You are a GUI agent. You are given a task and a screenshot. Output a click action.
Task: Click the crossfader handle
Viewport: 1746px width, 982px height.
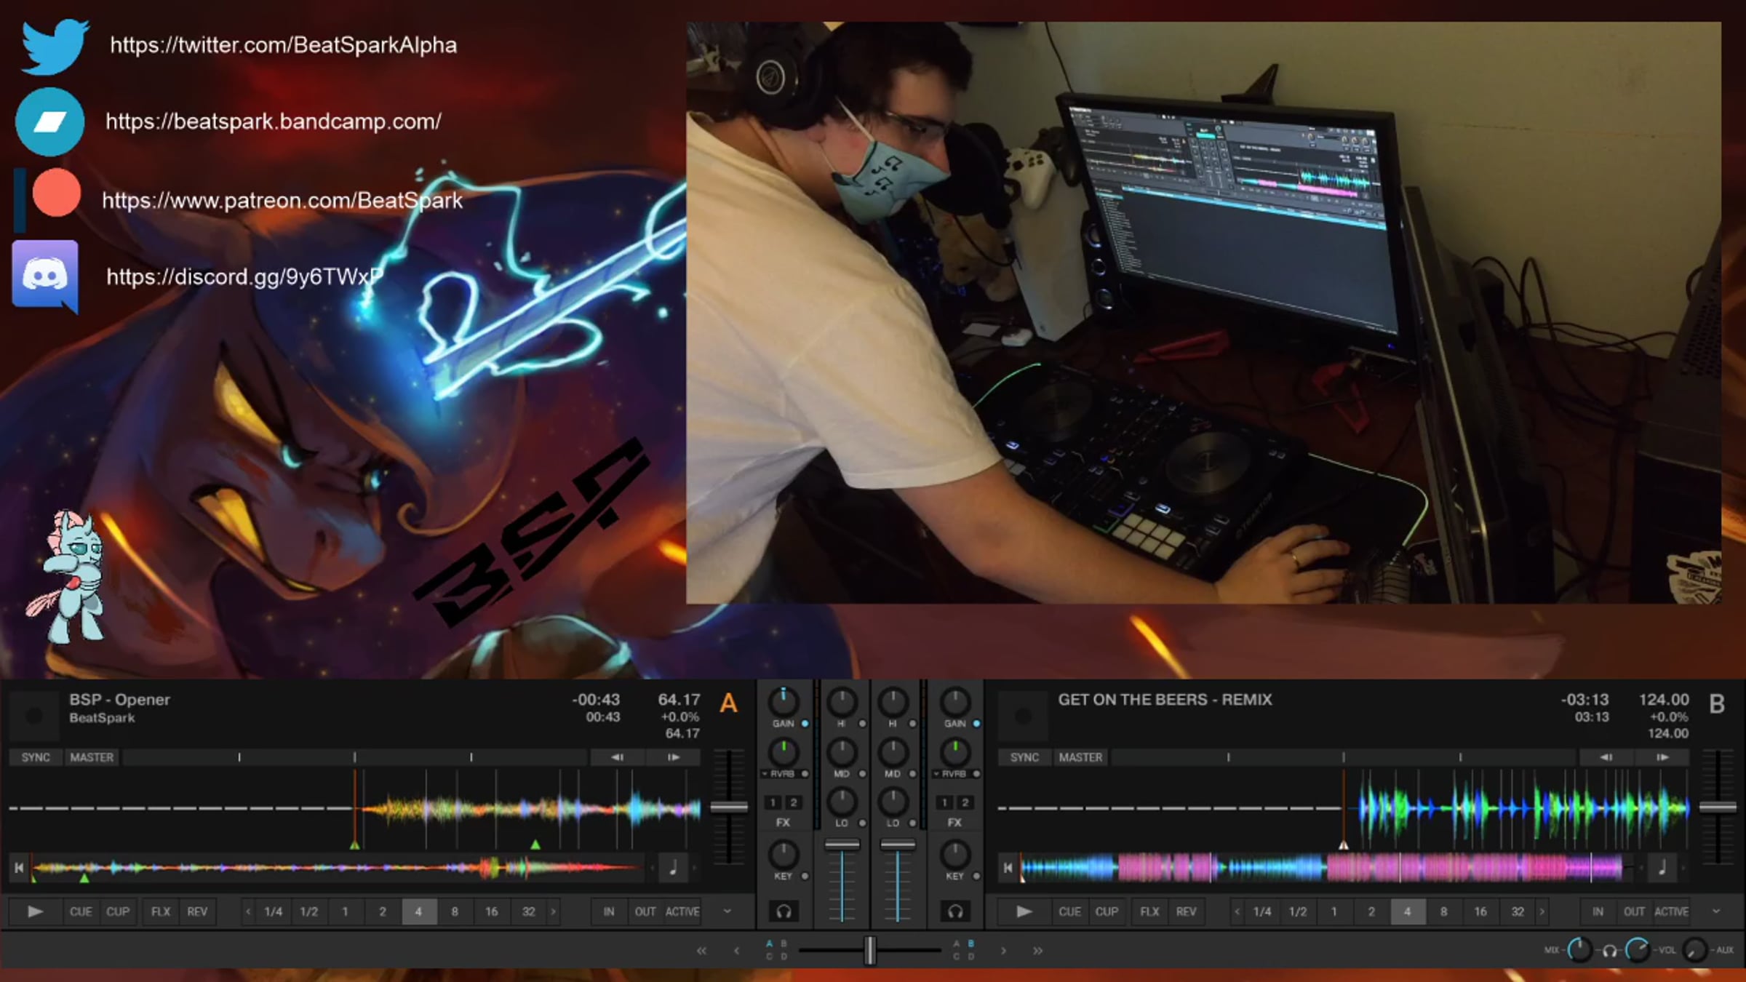[x=869, y=951]
